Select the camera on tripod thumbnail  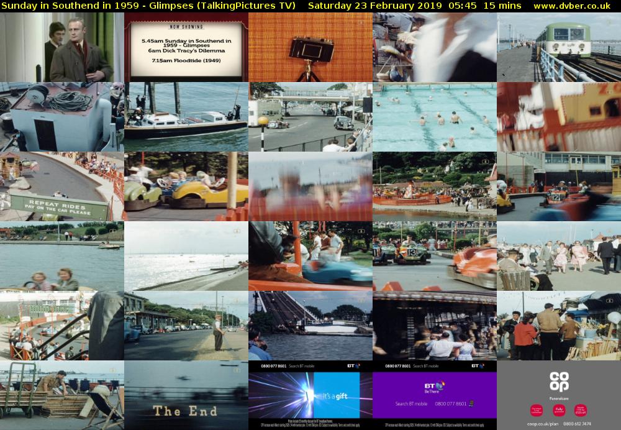(310, 47)
